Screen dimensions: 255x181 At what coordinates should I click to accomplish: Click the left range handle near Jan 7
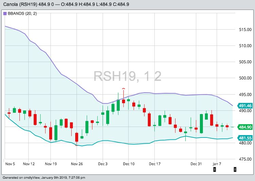pos(215,169)
